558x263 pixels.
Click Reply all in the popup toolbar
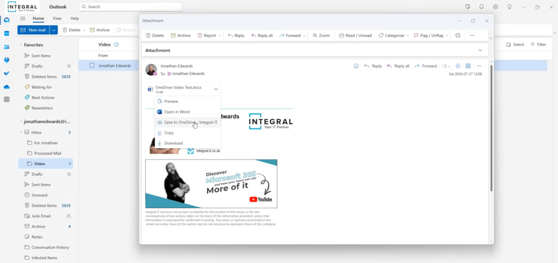(x=262, y=35)
